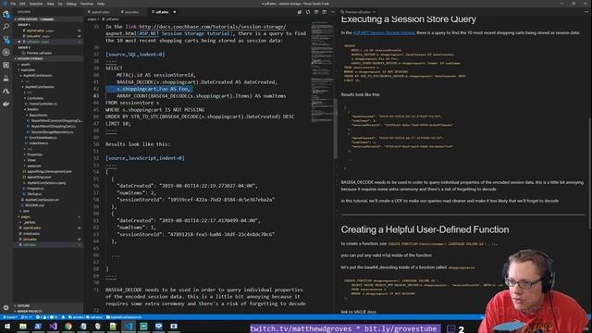
Task: Open the Selection menu
Action: coord(36,4)
